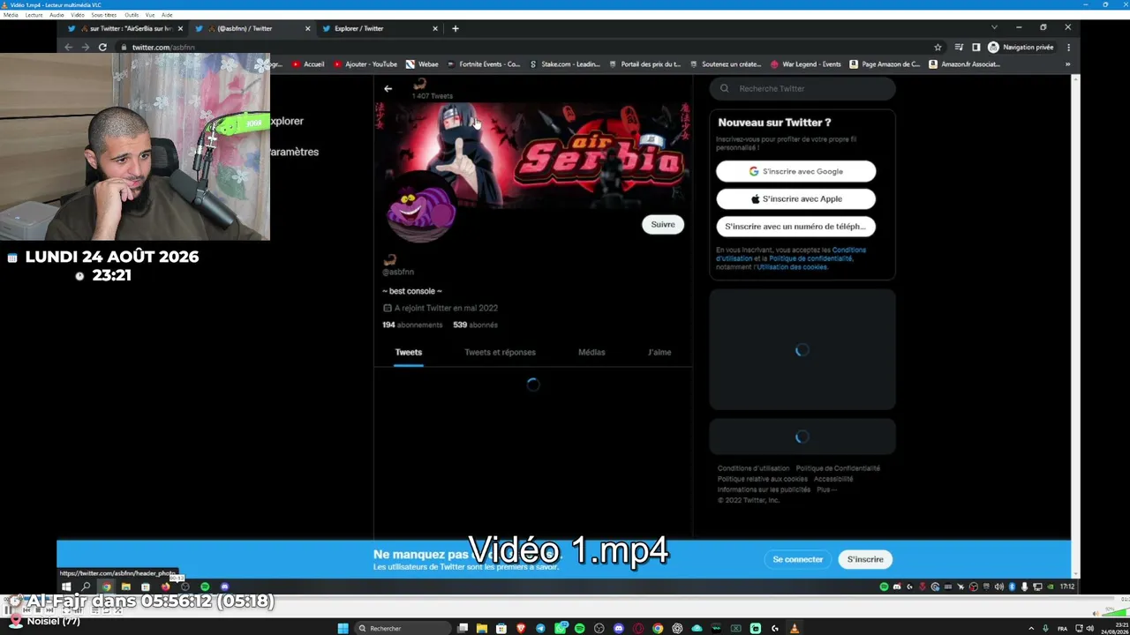
Task: Click the Firefox icon in the recorded taskbar
Action: (165, 586)
